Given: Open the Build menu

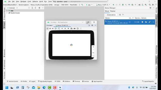Looking at the screenshot, I should click(41, 1).
